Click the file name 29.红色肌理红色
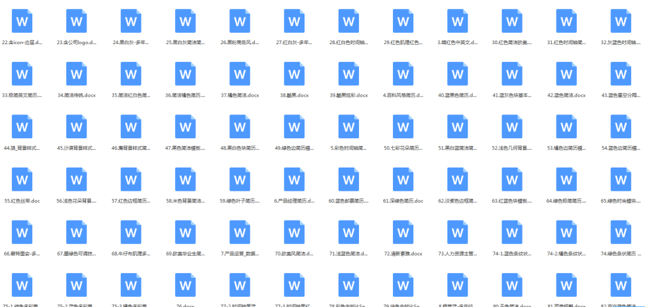This screenshot has width=645, height=307. 403,42
